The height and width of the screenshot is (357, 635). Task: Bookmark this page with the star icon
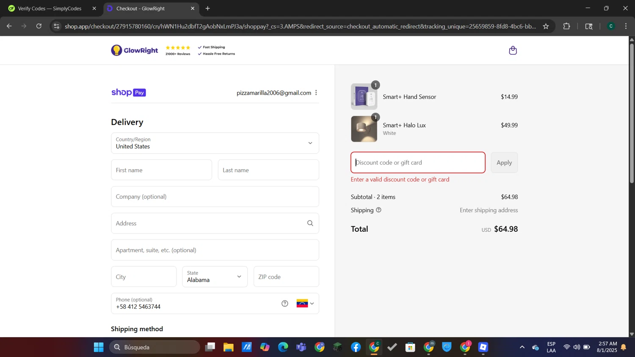[x=546, y=26]
